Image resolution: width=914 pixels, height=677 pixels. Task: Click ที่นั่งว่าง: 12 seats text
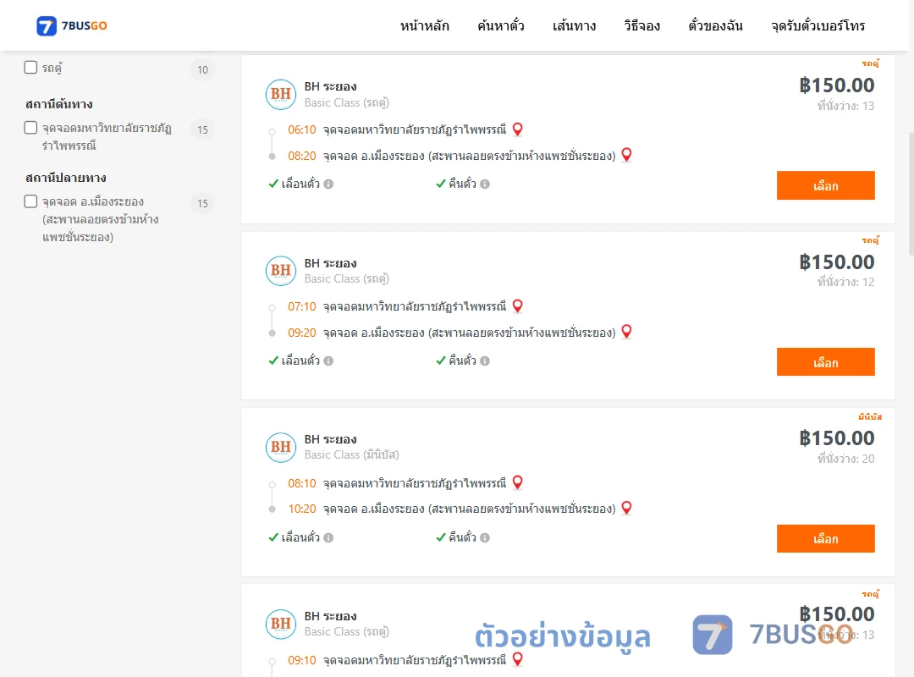(x=845, y=282)
